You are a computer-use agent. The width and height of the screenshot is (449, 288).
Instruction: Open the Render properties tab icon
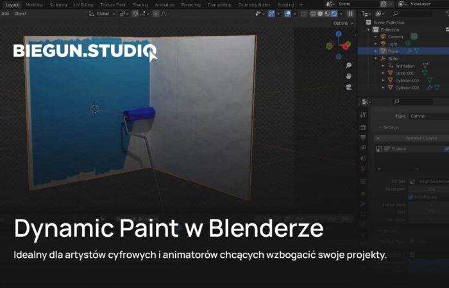(x=363, y=127)
